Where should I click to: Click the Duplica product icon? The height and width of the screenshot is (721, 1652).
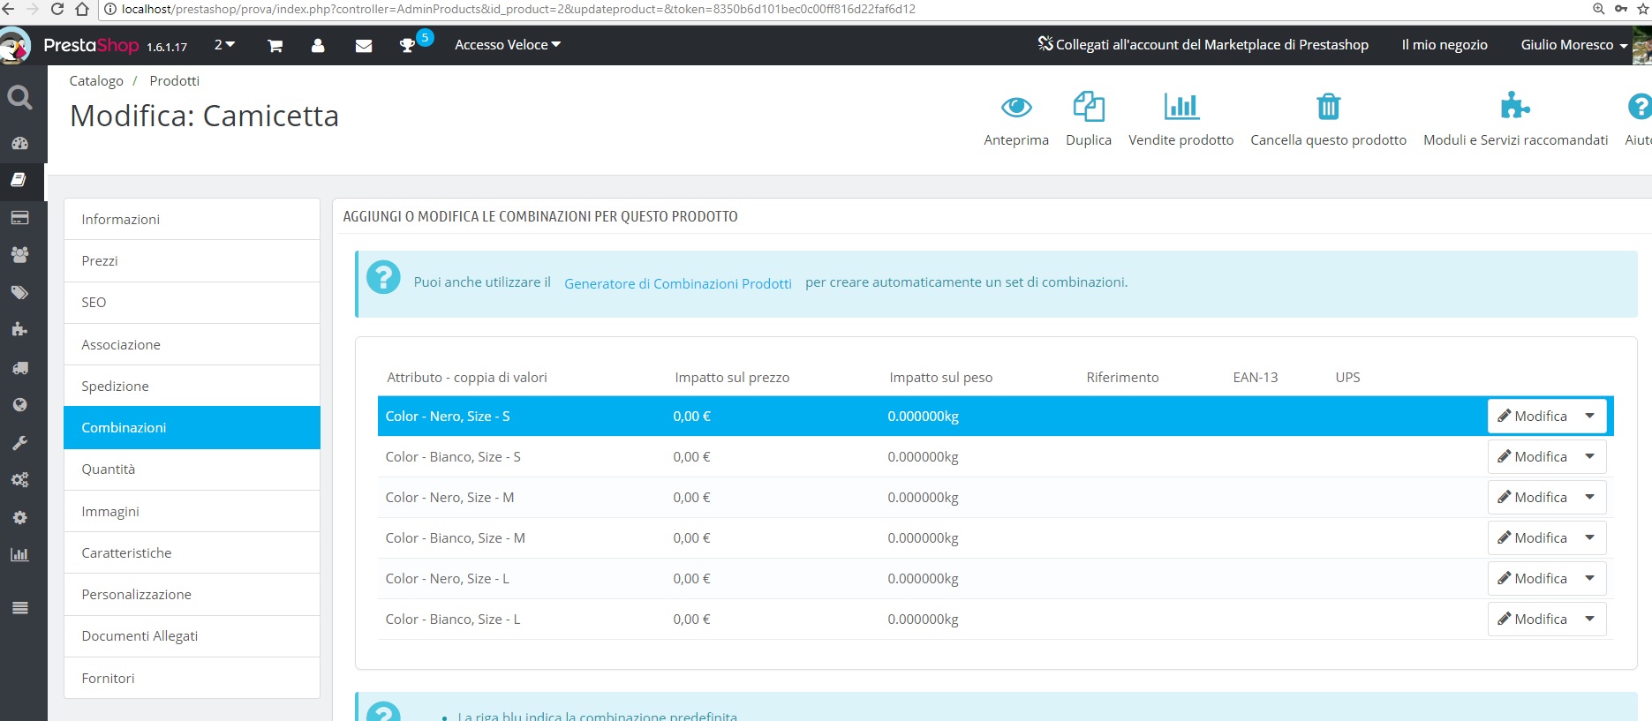click(x=1089, y=107)
